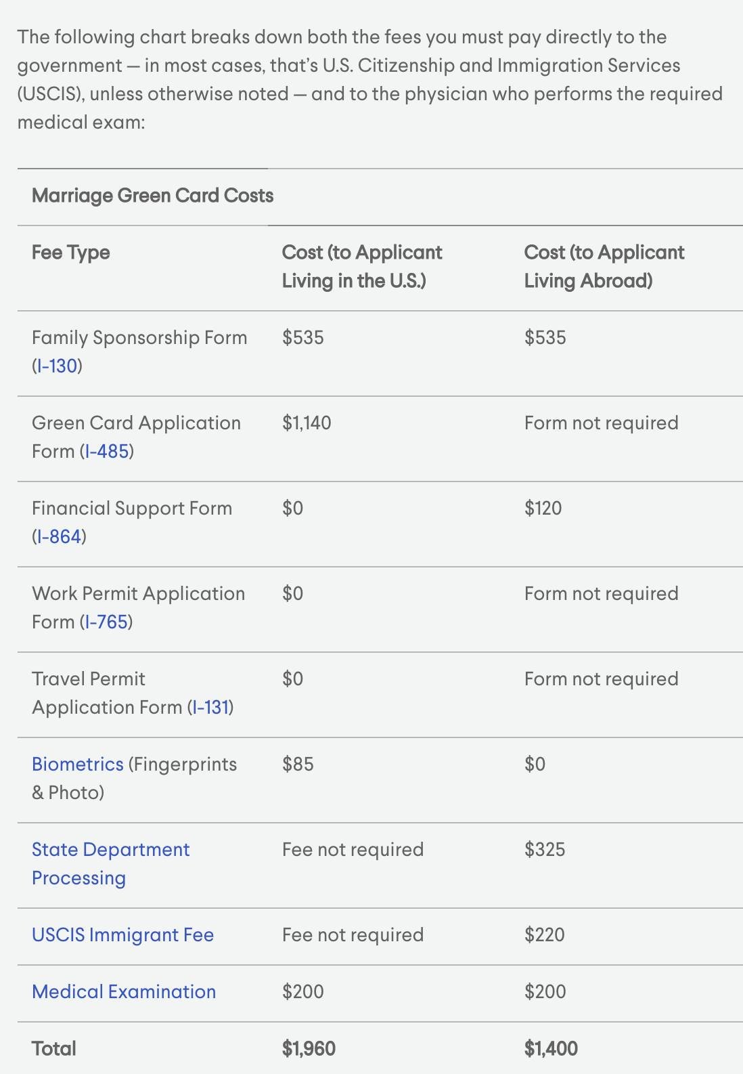743x1074 pixels.
Task: Click the Fee Type column header
Action: pos(71,253)
